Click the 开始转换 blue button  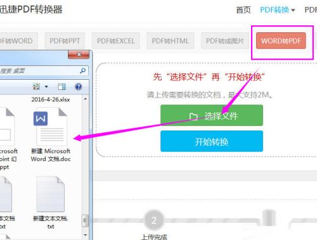pos(212,141)
